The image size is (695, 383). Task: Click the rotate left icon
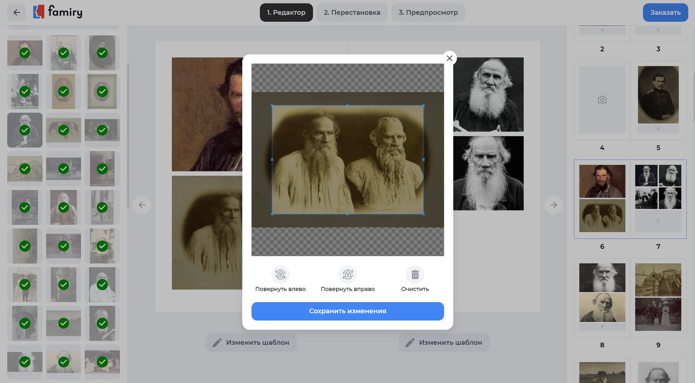tap(280, 275)
